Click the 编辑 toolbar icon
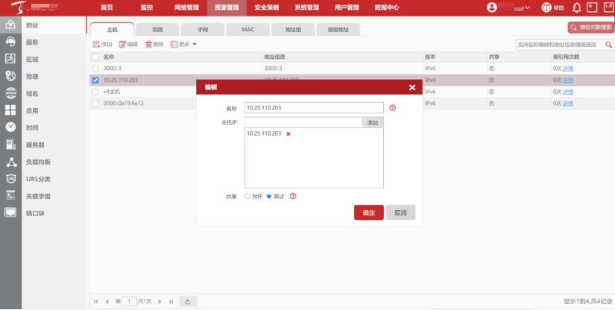615x310 pixels. 122,44
